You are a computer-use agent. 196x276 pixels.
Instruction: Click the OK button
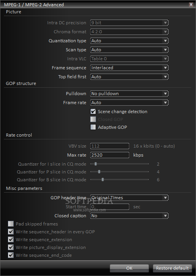pos(129,268)
